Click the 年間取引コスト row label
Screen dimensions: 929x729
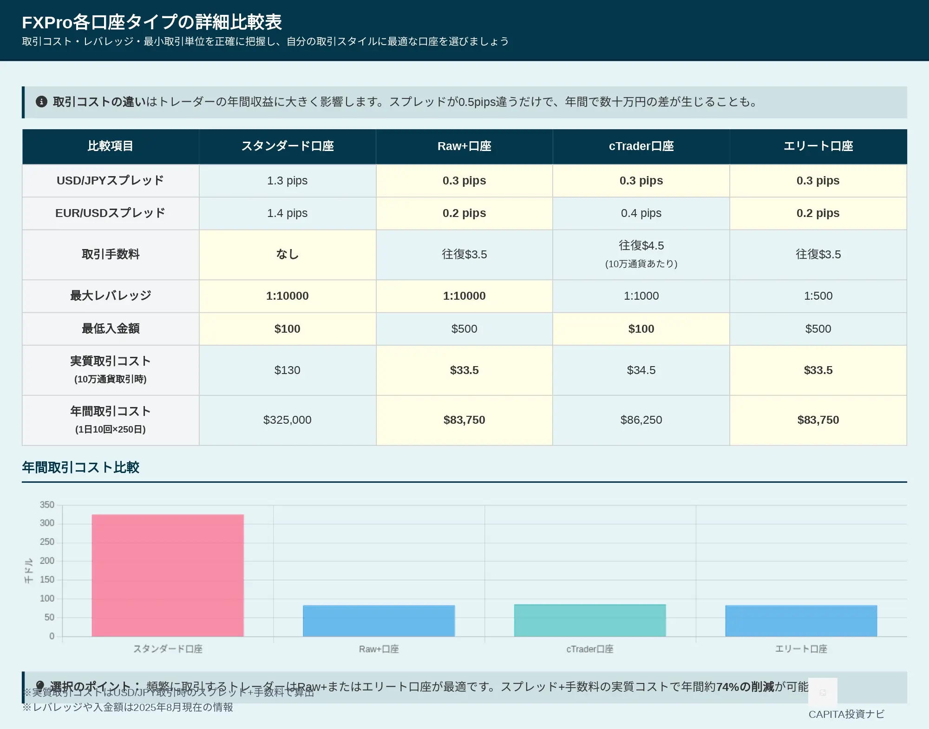pyautogui.click(x=111, y=420)
